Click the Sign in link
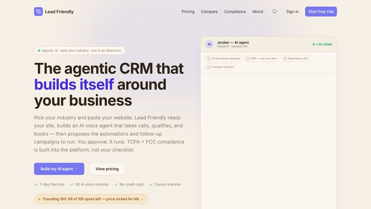 pyautogui.click(x=292, y=12)
